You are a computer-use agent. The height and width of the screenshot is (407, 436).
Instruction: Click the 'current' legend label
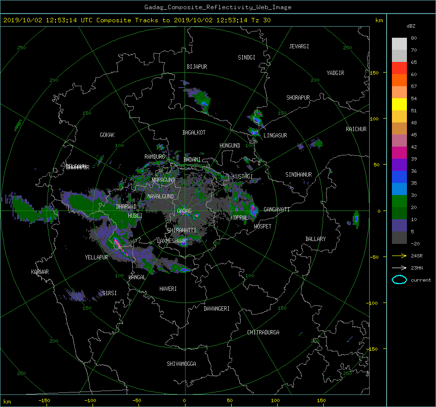click(x=420, y=280)
